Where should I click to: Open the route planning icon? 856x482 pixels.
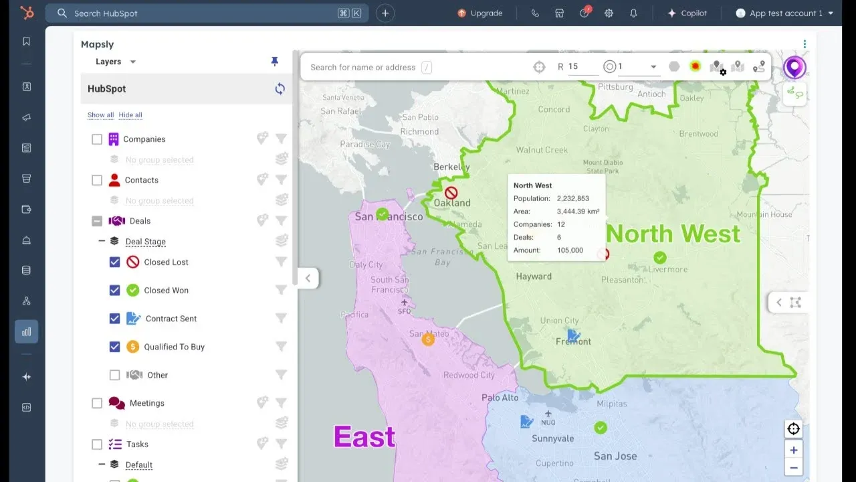point(759,66)
